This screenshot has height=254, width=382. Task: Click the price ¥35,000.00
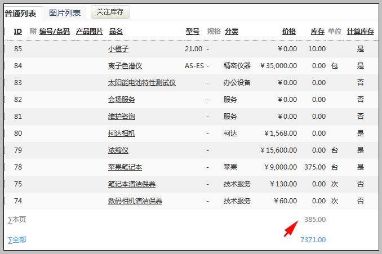coord(278,66)
